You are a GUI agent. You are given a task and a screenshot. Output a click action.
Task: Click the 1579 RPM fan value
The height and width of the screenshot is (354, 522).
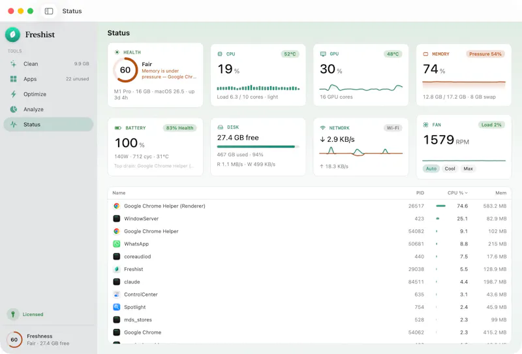(446, 140)
